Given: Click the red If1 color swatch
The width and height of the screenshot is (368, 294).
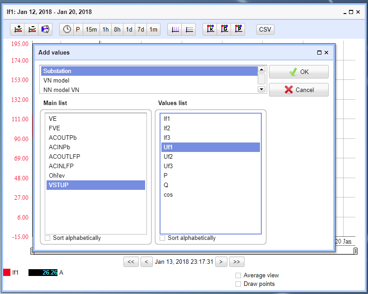Looking at the screenshot, I should [x=7, y=272].
